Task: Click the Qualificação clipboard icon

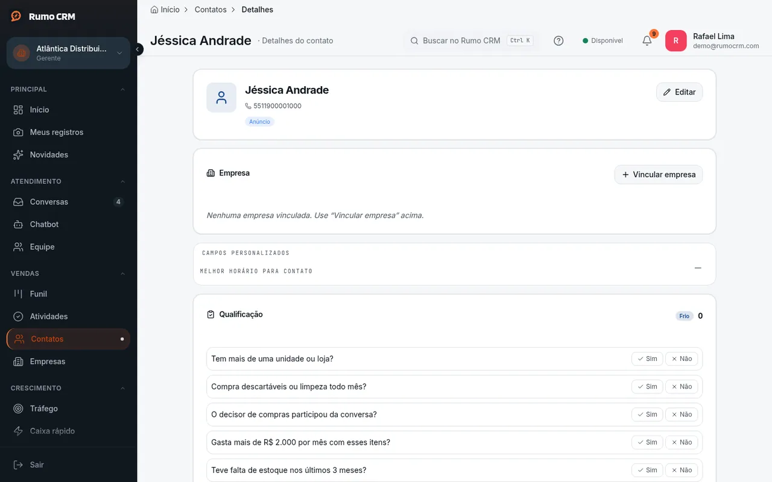Action: [210, 315]
